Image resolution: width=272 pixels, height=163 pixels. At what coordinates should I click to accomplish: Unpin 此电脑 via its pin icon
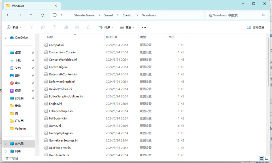click(33, 98)
